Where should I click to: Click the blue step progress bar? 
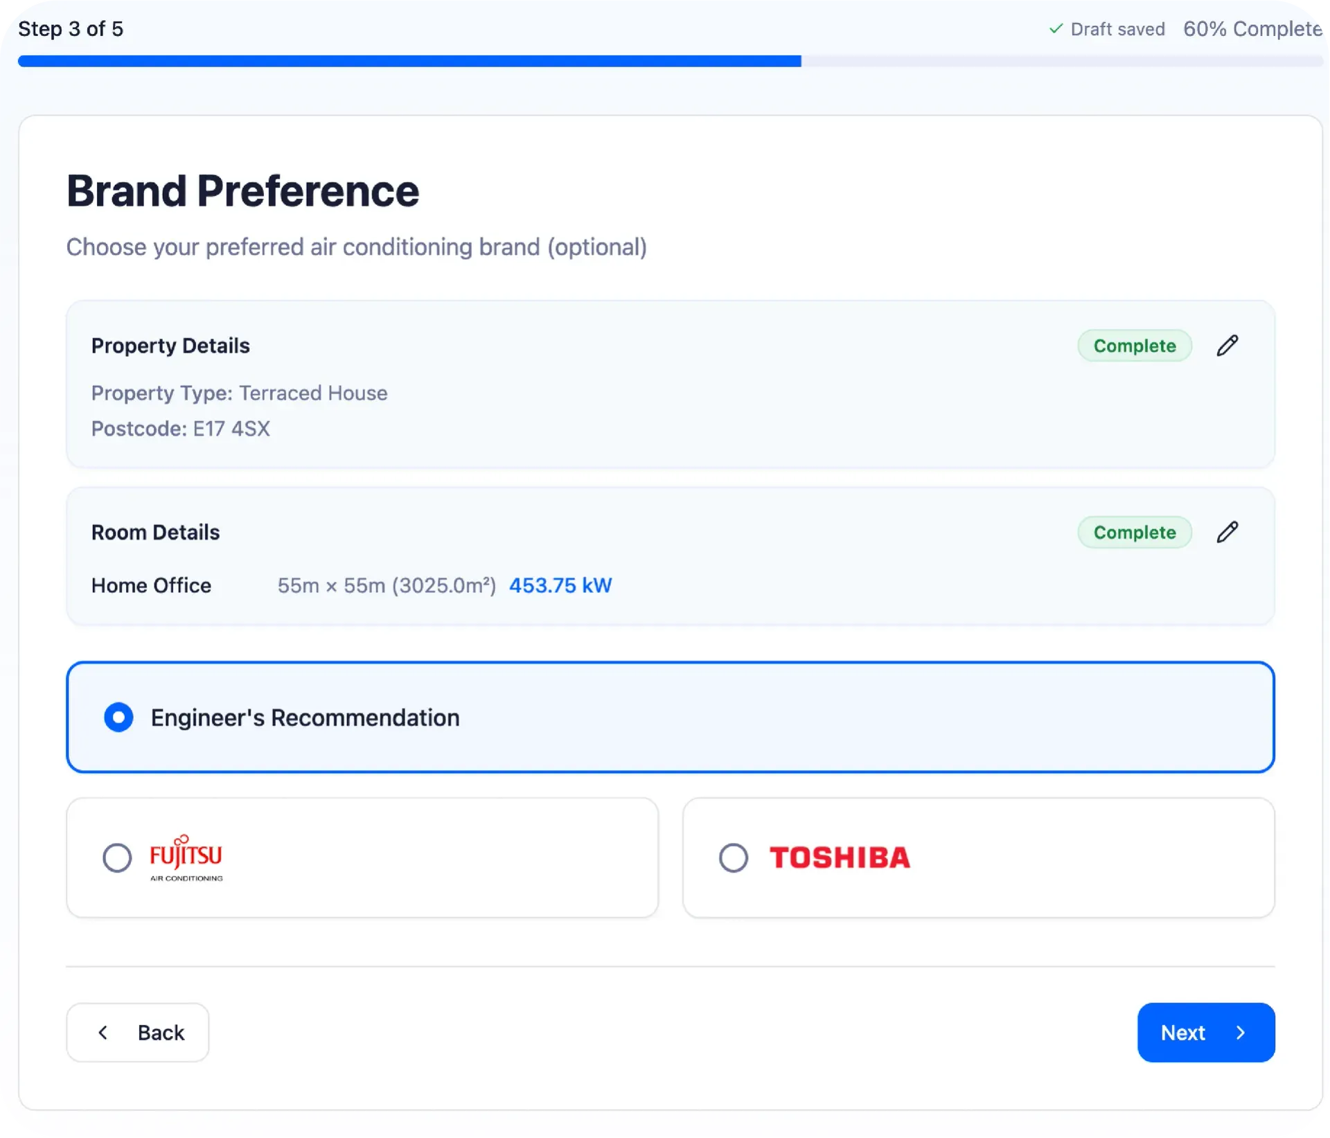(x=409, y=61)
